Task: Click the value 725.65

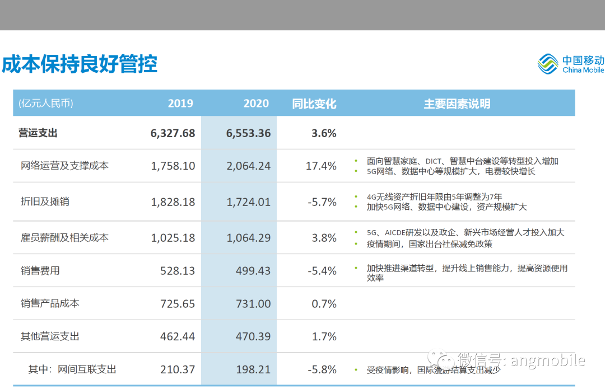Action: 178,304
